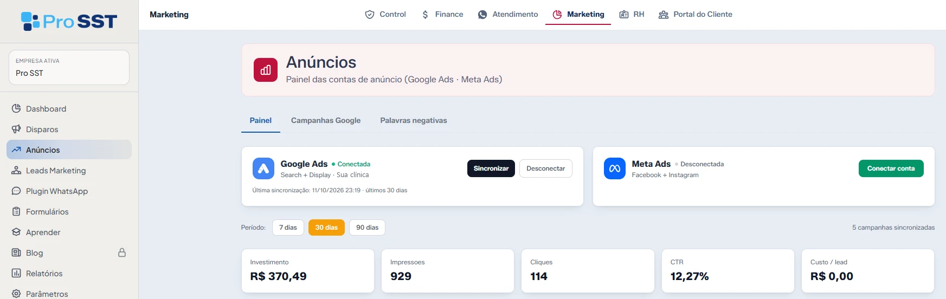946x299 pixels.
Task: Click the Cliques 114 card
Action: coord(588,271)
